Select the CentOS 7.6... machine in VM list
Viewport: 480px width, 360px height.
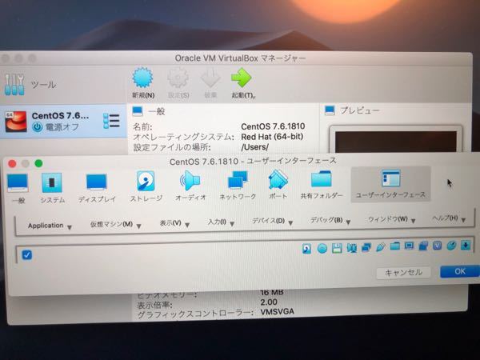pos(63,122)
